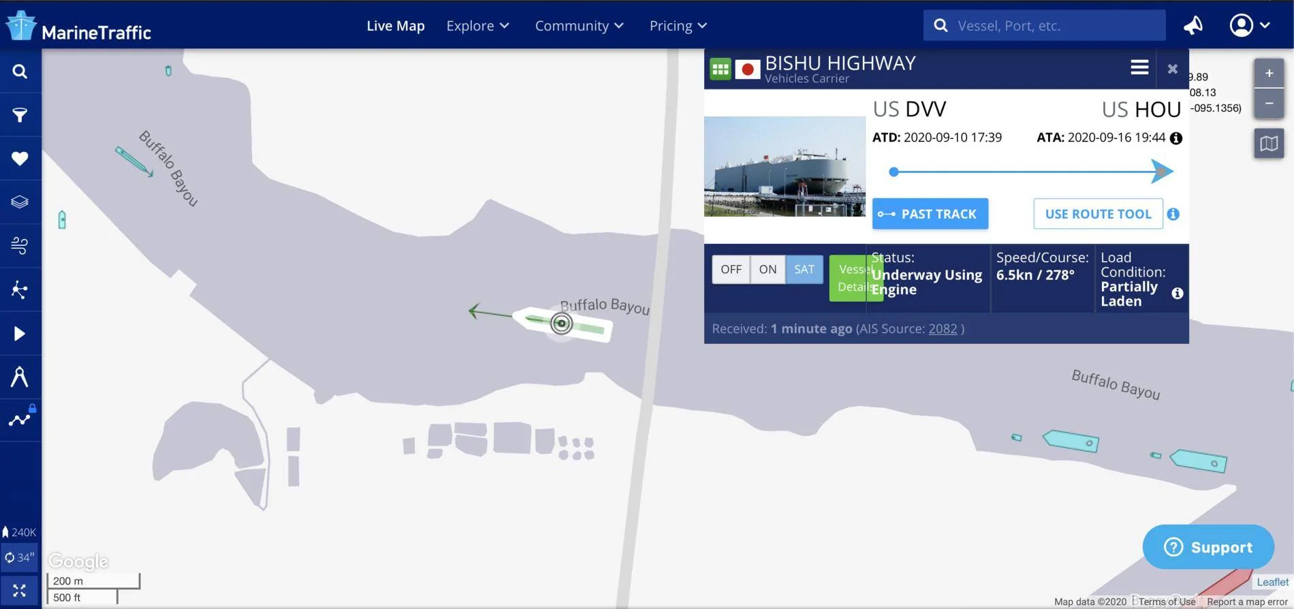Zoom in on the map
The height and width of the screenshot is (609, 1294).
coord(1269,73)
